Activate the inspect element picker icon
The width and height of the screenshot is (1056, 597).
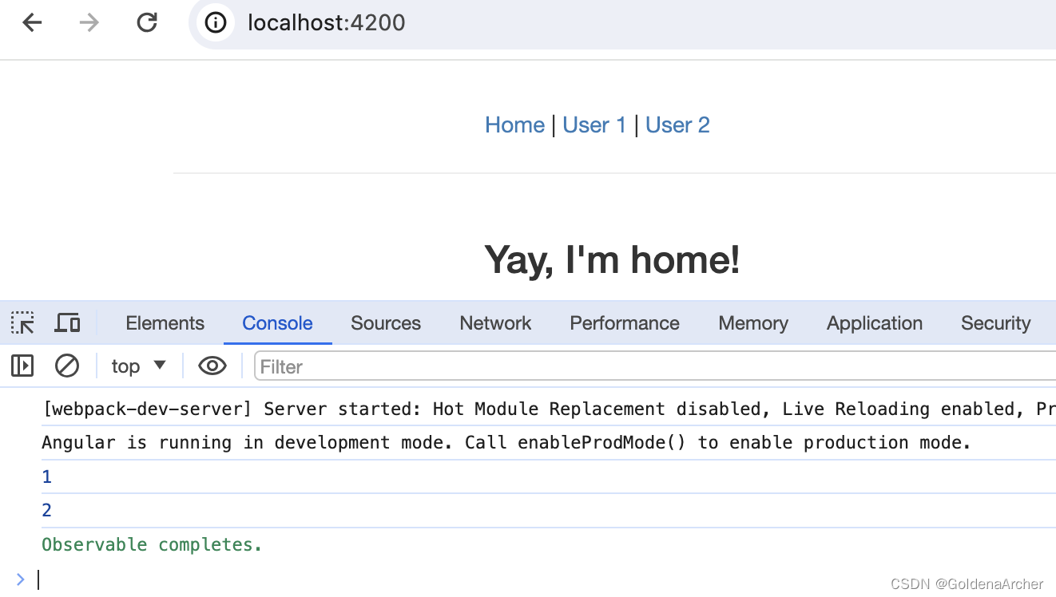(x=22, y=323)
